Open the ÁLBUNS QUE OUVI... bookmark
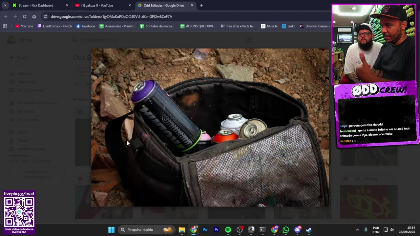This screenshot has width=420, height=236. click(198, 26)
